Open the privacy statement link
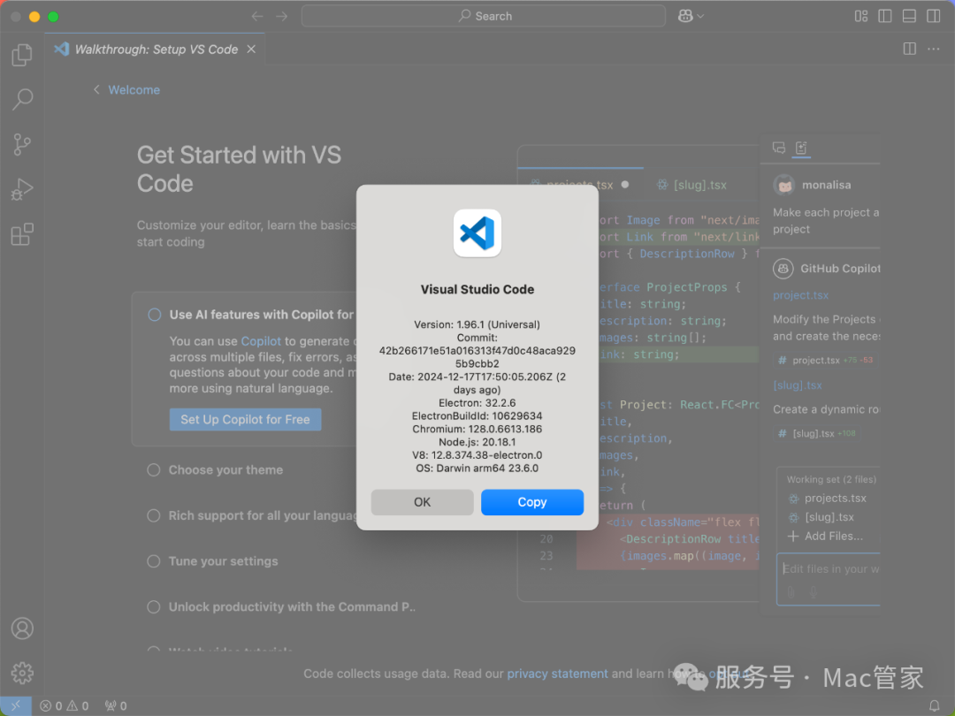The height and width of the screenshot is (716, 955). click(557, 674)
